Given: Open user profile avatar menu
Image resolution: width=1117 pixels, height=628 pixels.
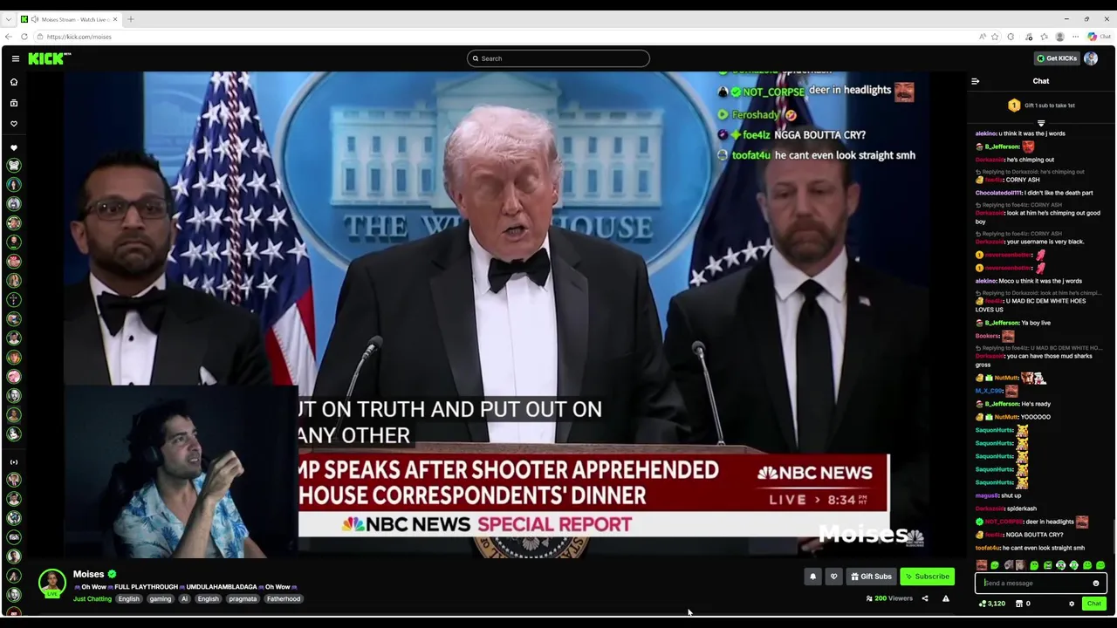Looking at the screenshot, I should 1091,58.
